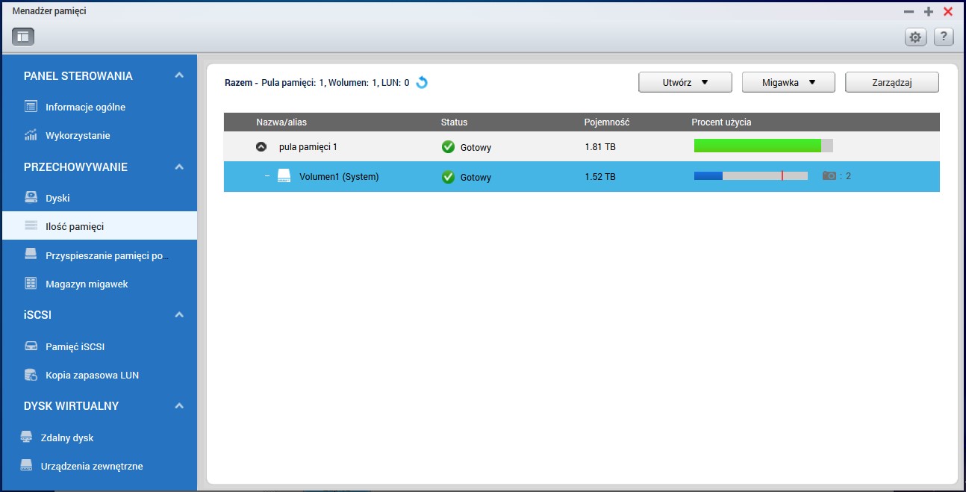This screenshot has height=492, width=966.
Task: Click the Procent użycia column header
Action: point(721,122)
